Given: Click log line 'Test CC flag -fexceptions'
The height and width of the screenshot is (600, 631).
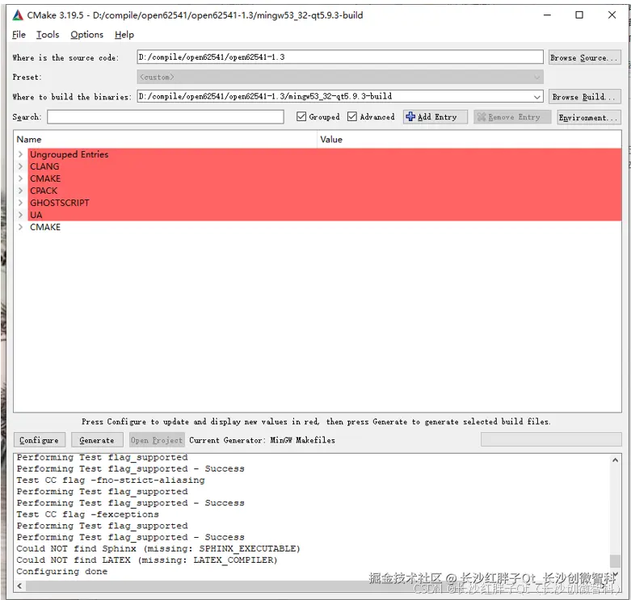Looking at the screenshot, I should (x=88, y=514).
